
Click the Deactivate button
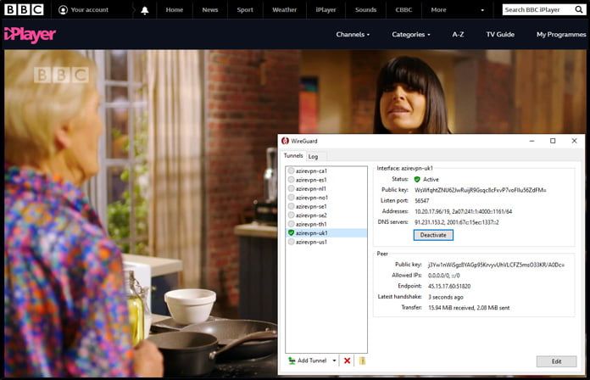(x=433, y=235)
